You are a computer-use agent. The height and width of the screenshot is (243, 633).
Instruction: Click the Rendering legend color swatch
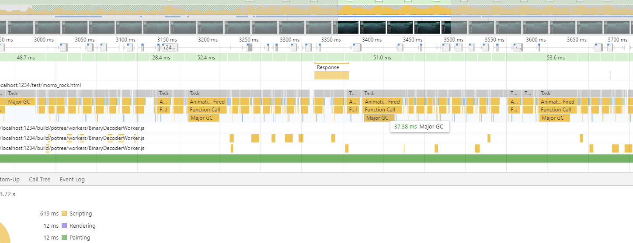64,226
